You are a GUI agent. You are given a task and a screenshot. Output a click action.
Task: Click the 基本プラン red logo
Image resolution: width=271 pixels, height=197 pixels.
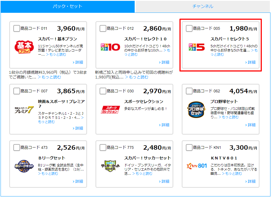click(24, 47)
